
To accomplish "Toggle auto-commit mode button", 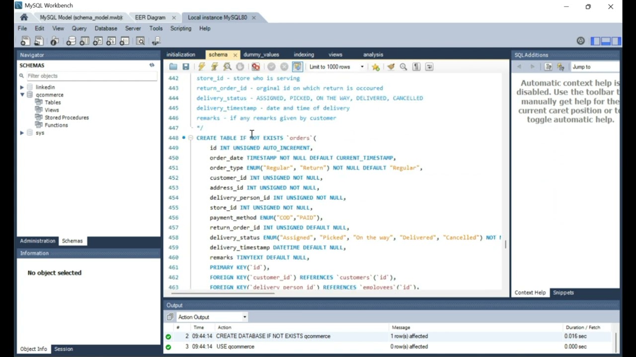I will click(297, 67).
